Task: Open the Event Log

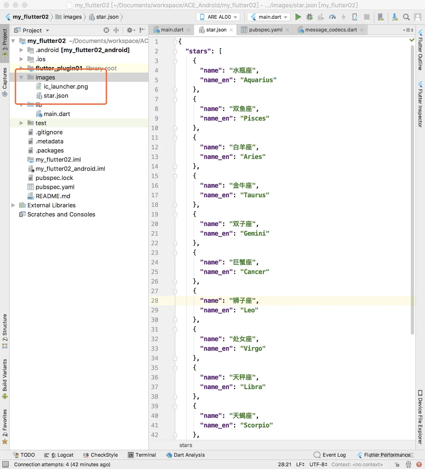Action: 330,455
